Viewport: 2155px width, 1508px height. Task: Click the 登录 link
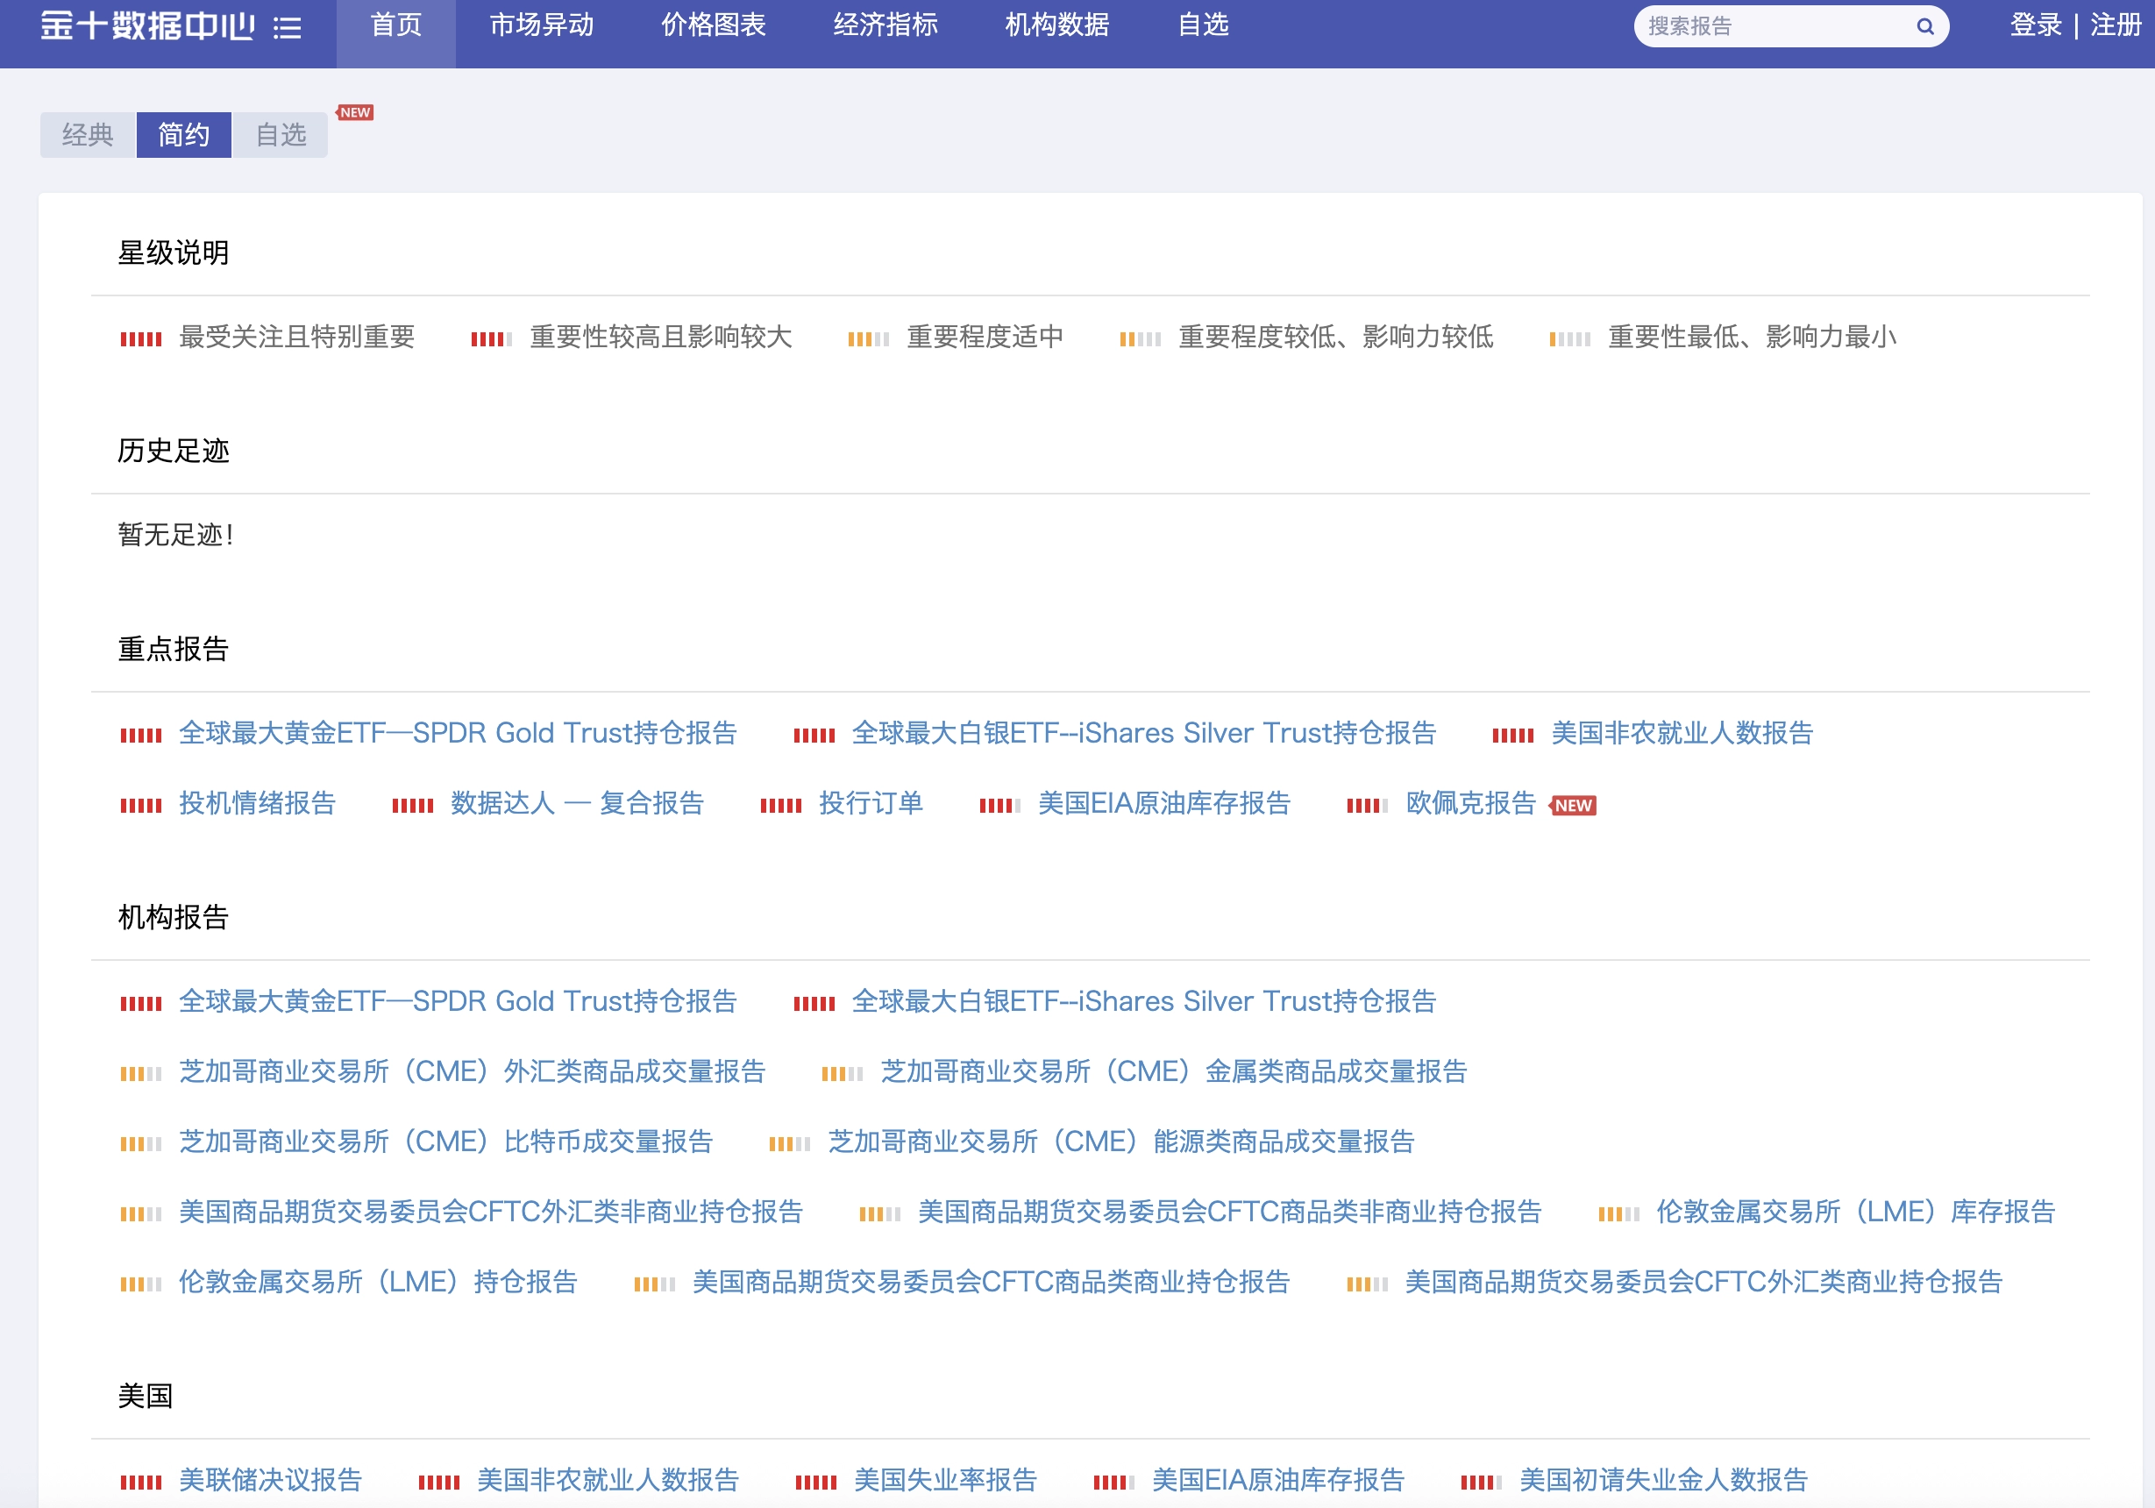pos(2035,25)
